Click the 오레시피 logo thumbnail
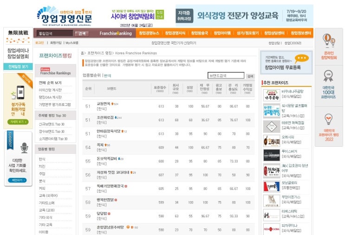The width and height of the screenshot is (345, 235). coord(272,141)
